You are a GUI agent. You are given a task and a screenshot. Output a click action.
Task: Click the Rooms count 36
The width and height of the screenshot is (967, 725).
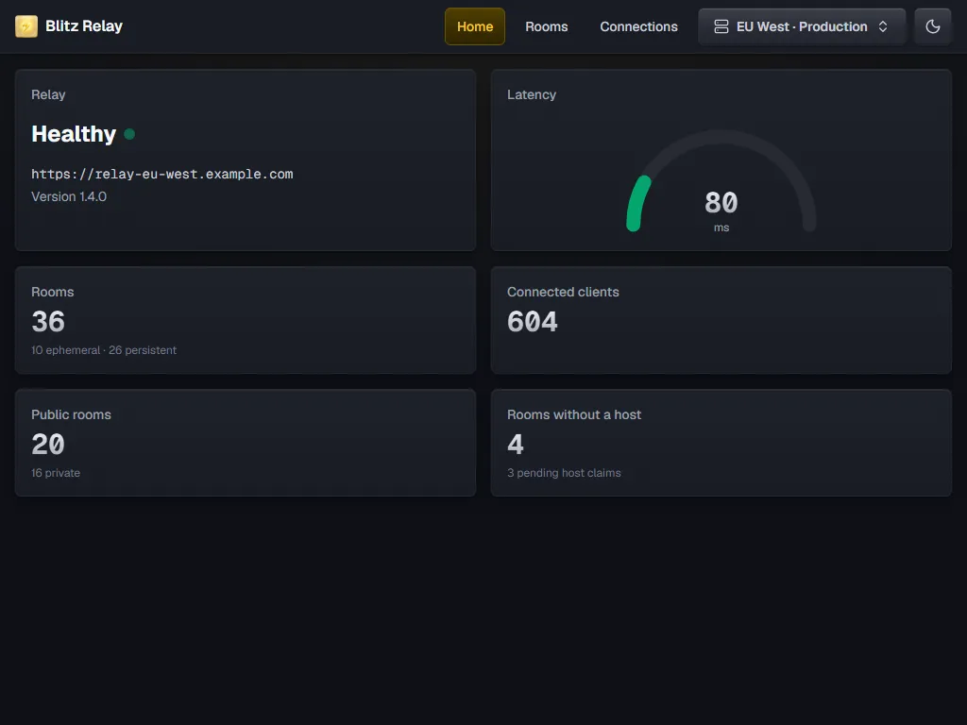point(48,321)
